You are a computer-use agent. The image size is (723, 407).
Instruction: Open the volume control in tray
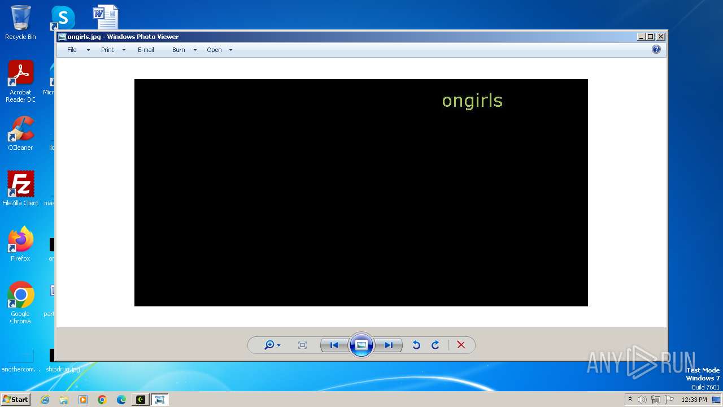[x=642, y=400]
